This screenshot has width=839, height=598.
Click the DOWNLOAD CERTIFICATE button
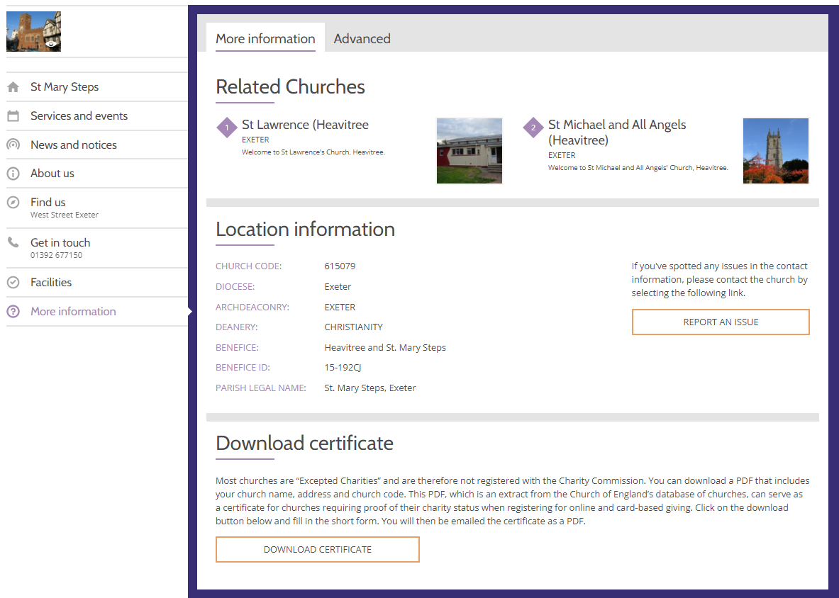point(317,549)
